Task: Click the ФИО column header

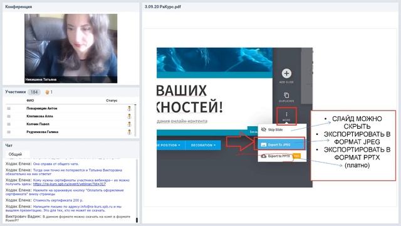Action: [30, 100]
